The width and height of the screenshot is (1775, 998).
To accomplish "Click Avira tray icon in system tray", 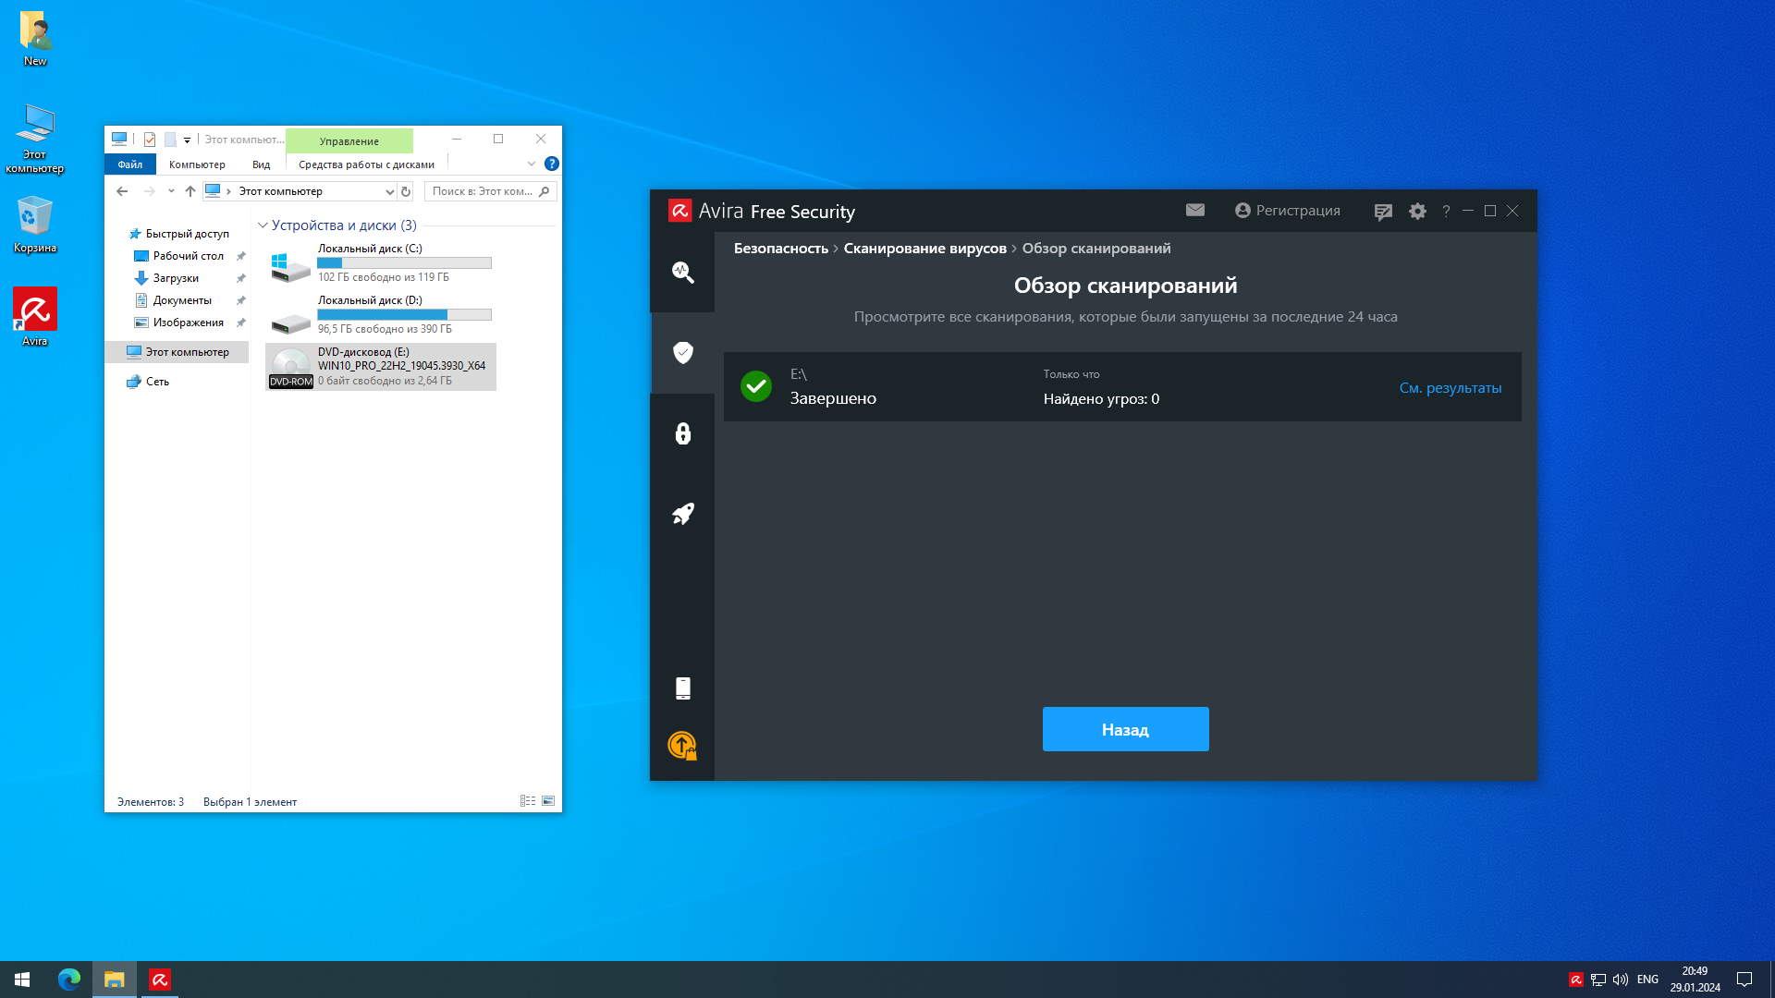I will (x=1575, y=980).
